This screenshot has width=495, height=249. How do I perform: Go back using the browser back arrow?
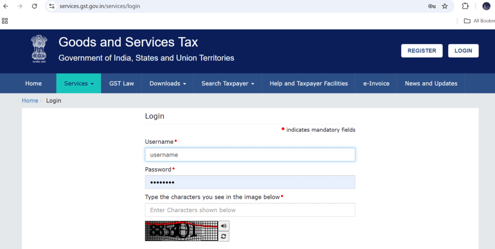point(6,6)
